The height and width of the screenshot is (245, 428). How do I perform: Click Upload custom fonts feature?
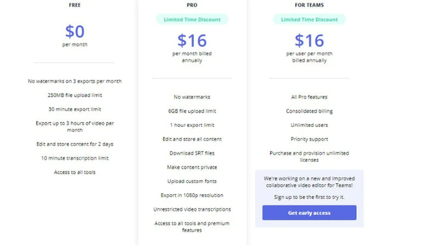[192, 181]
